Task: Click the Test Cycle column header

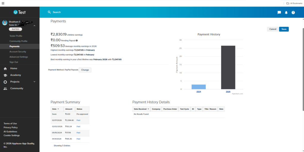Action: point(184,109)
